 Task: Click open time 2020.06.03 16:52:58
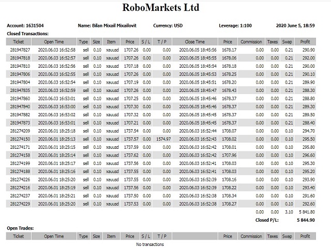pos(56,50)
